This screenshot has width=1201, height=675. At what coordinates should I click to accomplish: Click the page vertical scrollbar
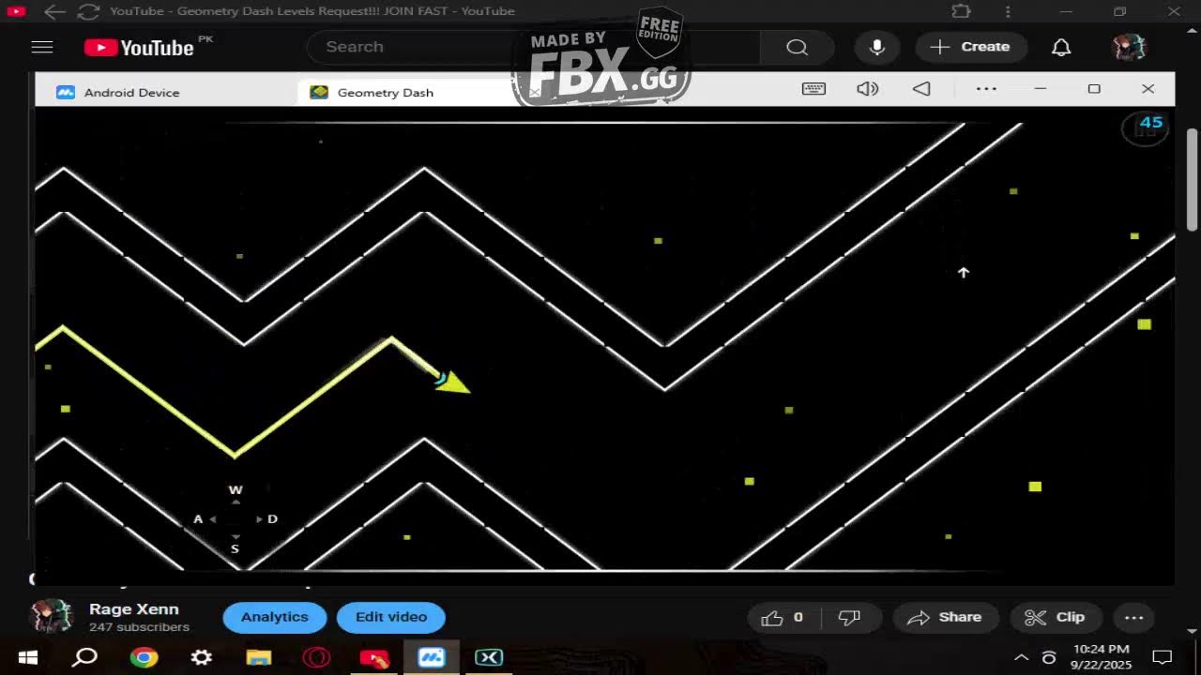[1193, 178]
